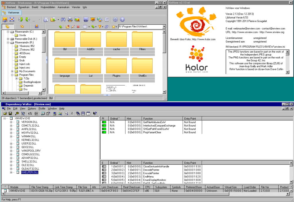Tile windows horizontally in Dependency Walker

point(83,113)
